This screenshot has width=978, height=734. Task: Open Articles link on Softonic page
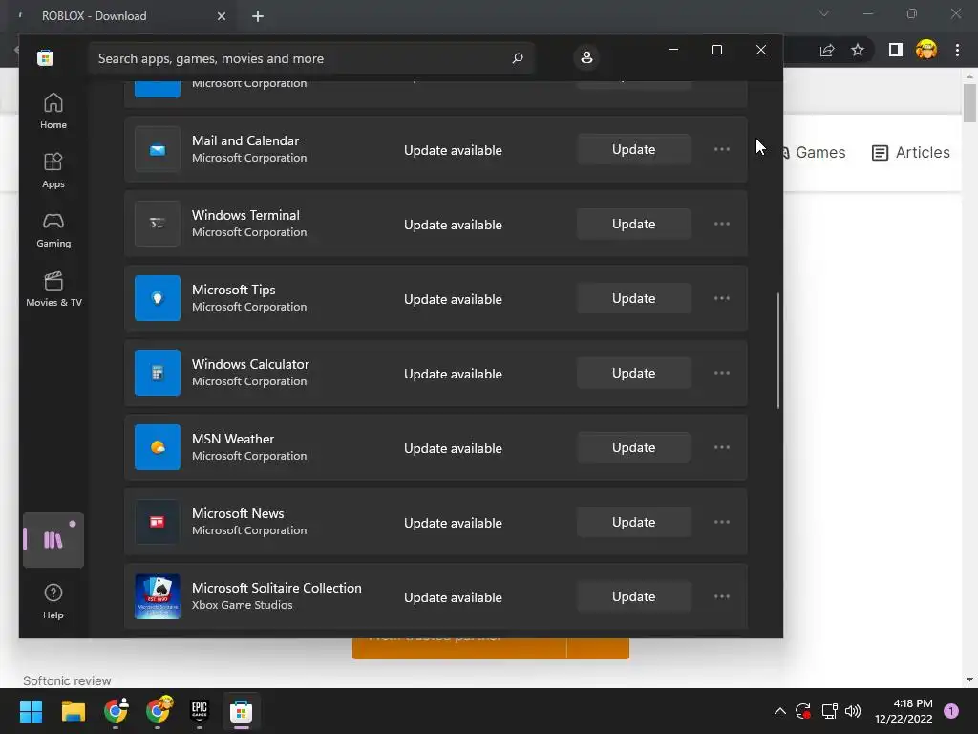[x=910, y=152]
